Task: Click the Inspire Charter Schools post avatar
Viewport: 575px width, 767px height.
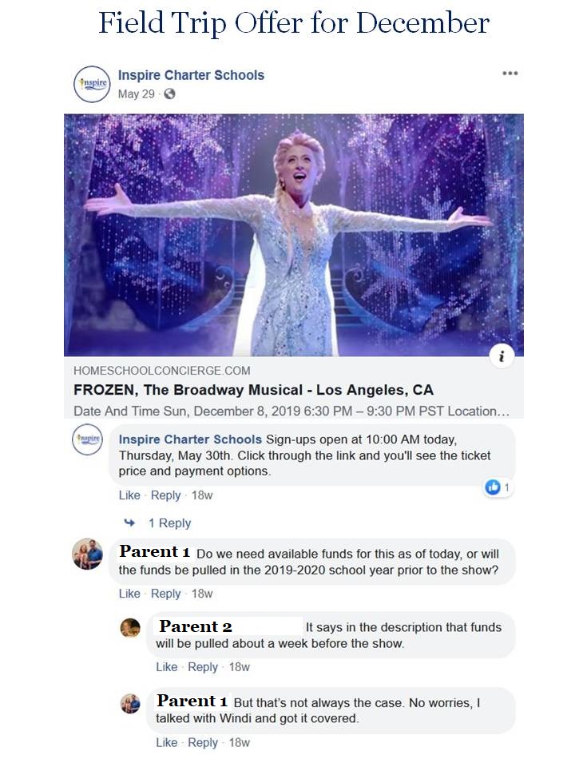Action: pos(92,84)
